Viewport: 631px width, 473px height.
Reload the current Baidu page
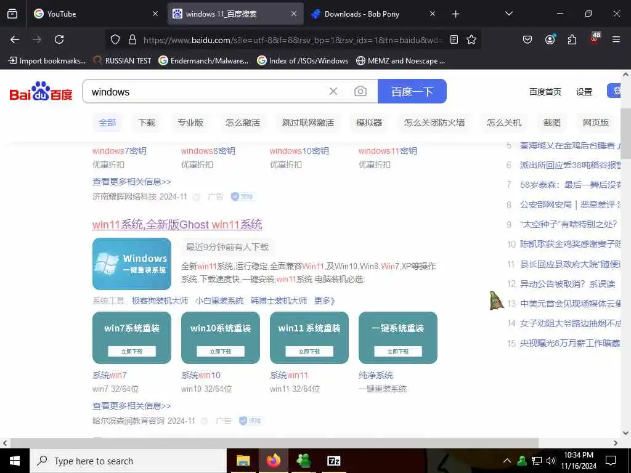tap(59, 39)
